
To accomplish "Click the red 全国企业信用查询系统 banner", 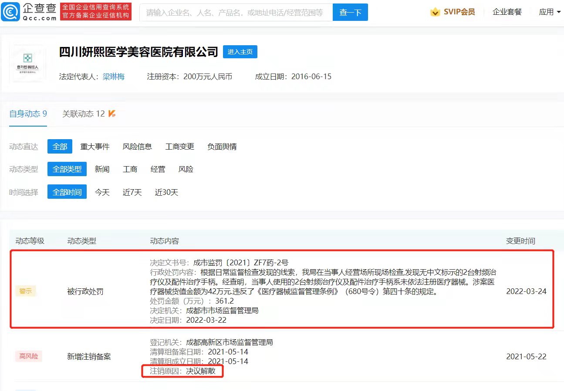I will (x=95, y=12).
